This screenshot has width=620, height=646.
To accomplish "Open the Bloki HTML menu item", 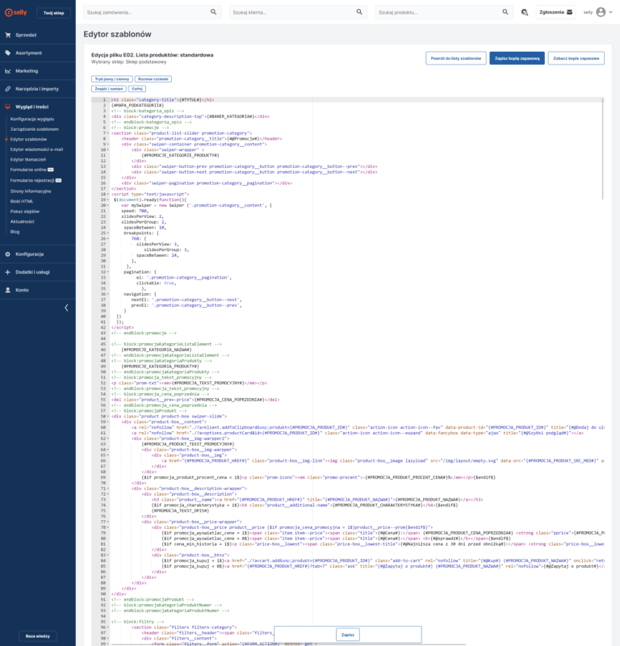I will click(x=22, y=201).
